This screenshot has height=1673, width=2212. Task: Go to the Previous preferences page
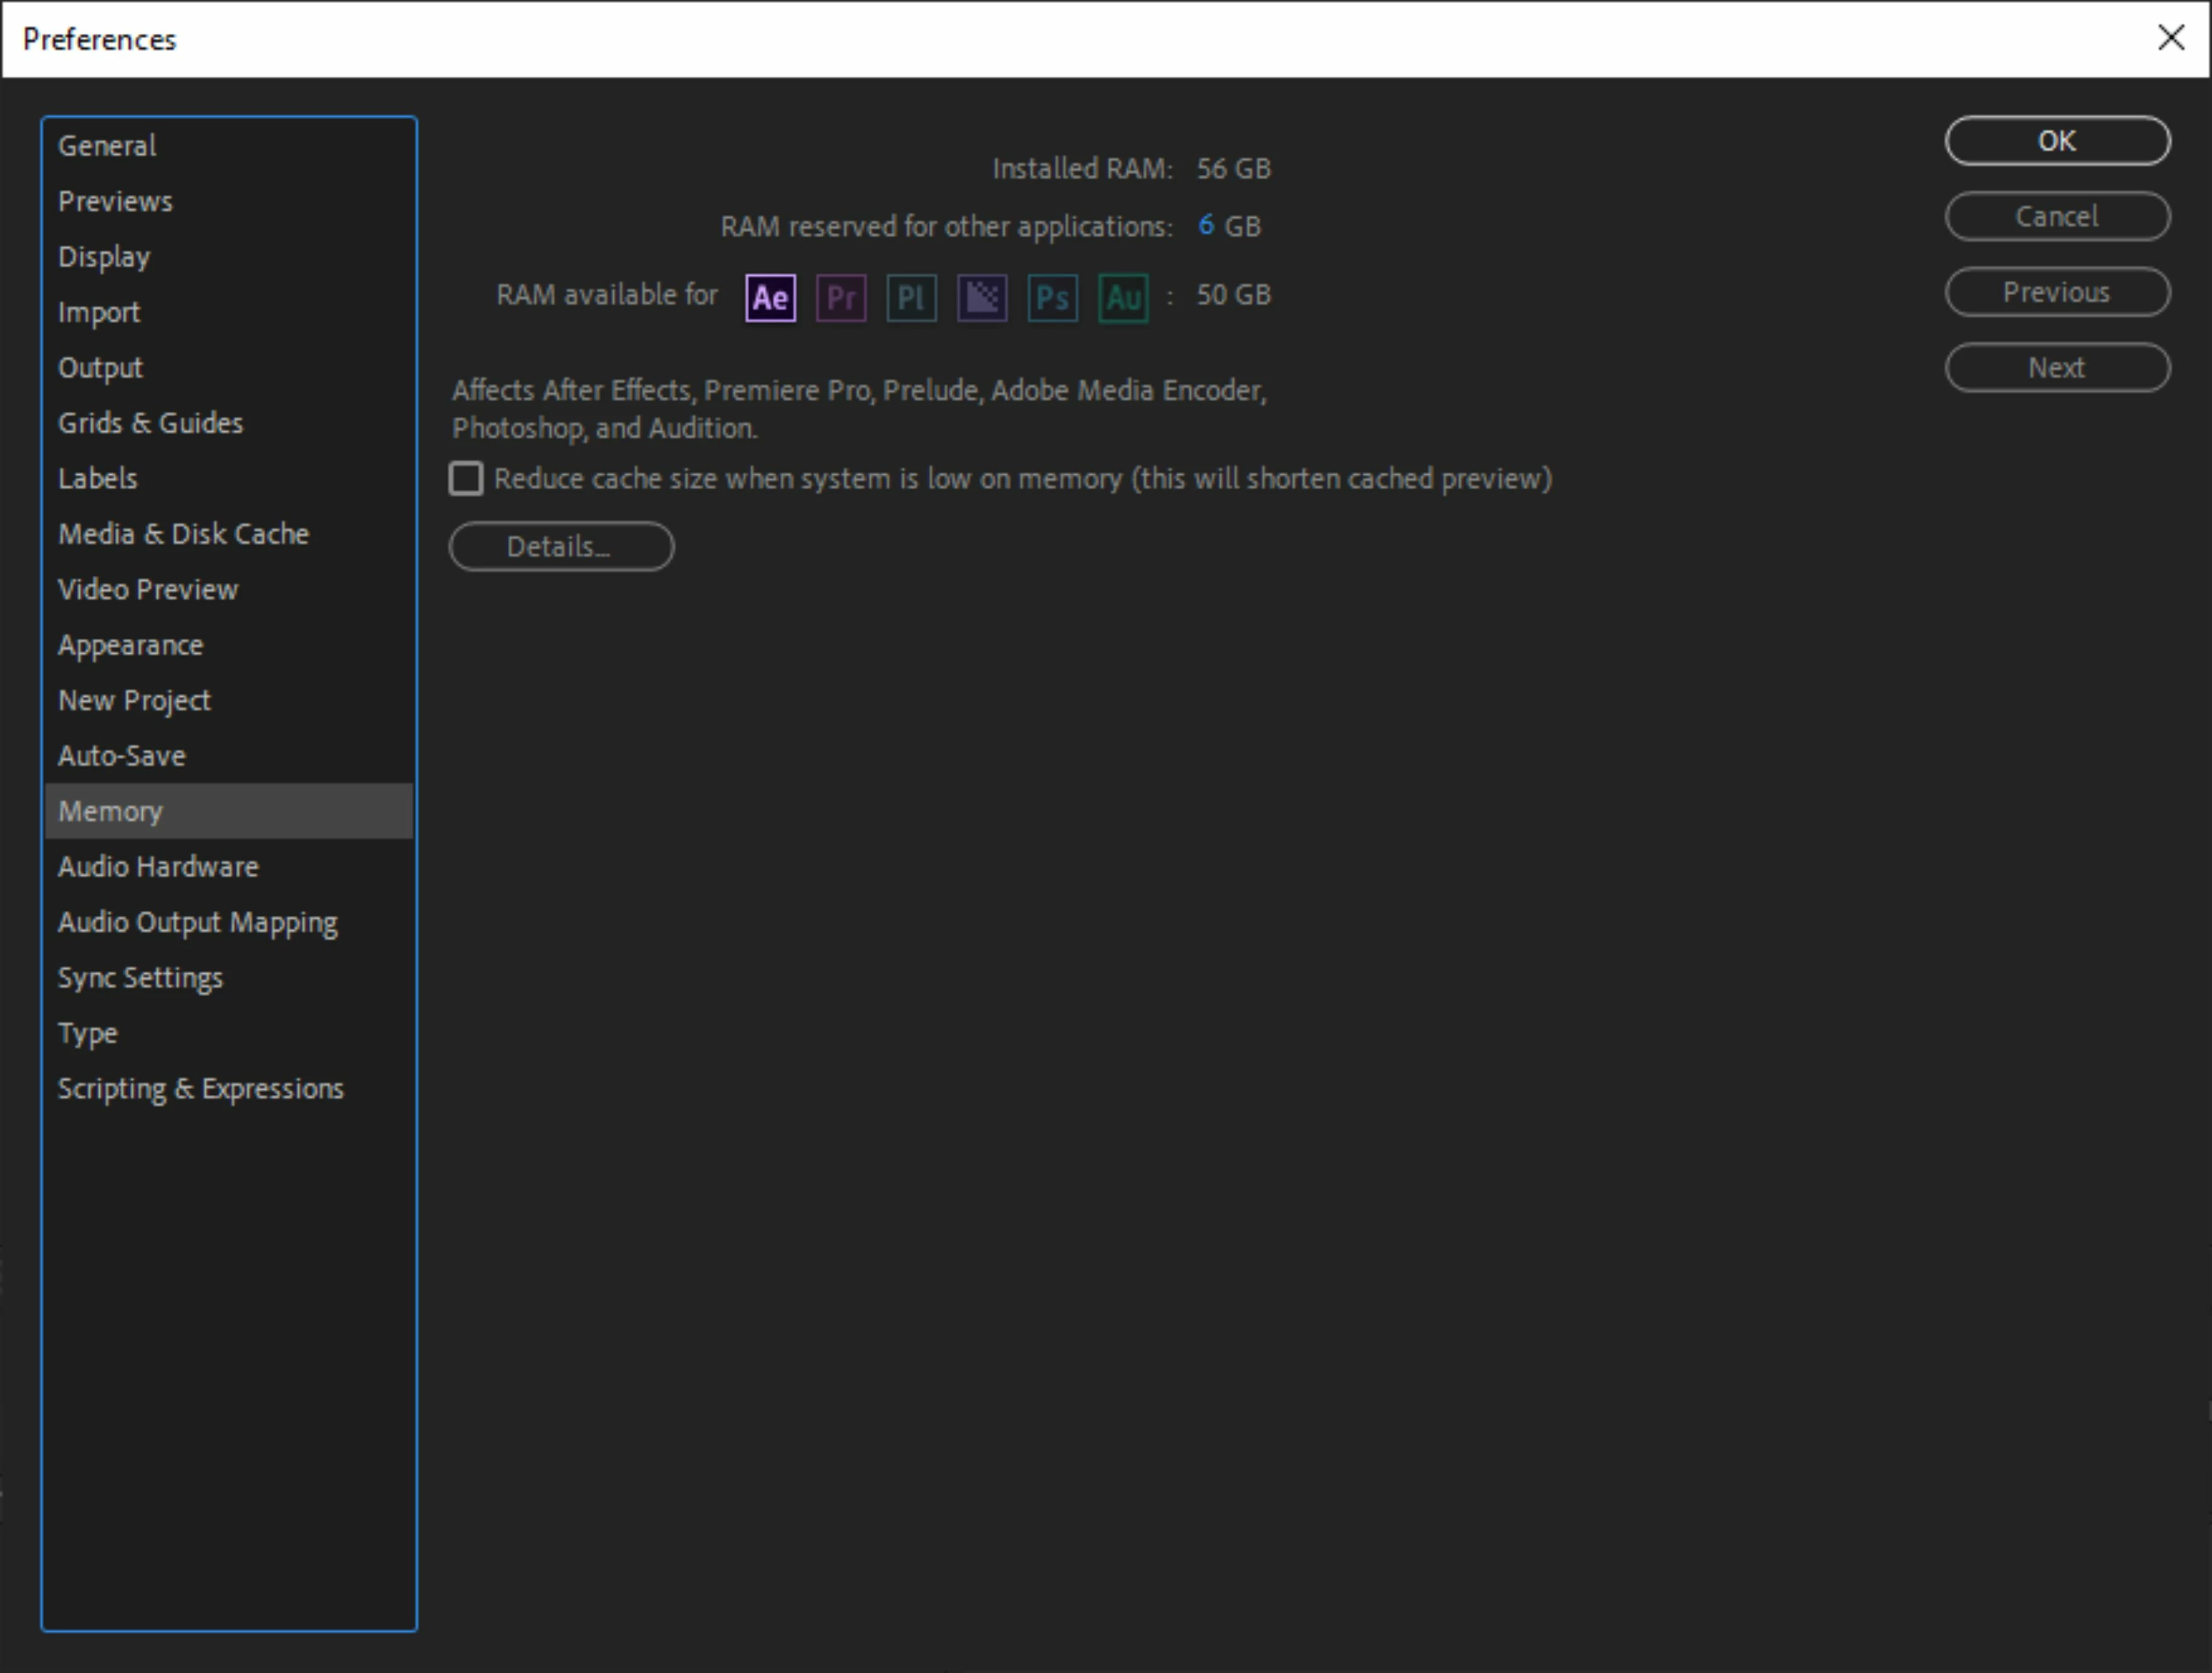point(2056,292)
